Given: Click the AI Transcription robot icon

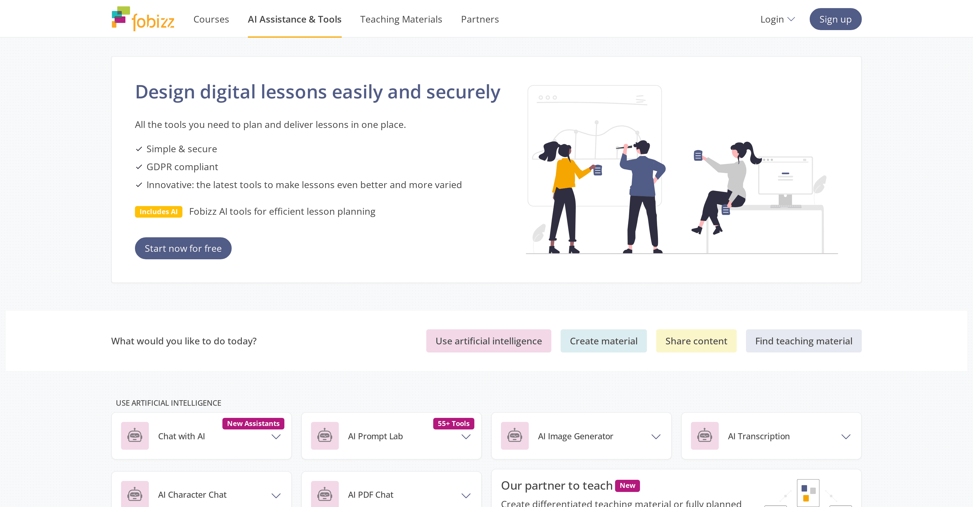Looking at the screenshot, I should click(x=704, y=436).
